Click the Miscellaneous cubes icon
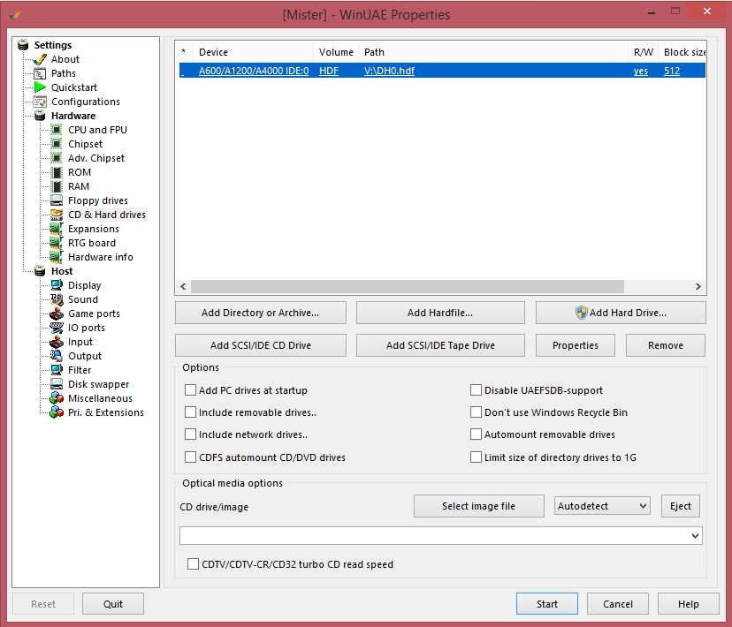This screenshot has height=627, width=732. point(57,398)
